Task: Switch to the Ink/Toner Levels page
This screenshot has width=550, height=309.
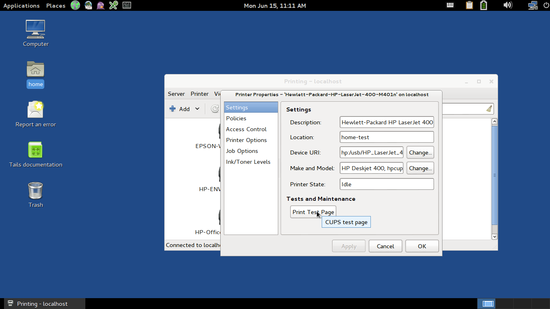Action: click(x=251, y=162)
